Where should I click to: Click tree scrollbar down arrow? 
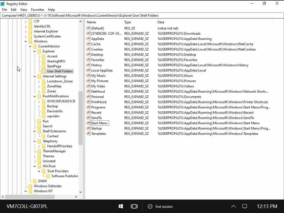(81, 192)
